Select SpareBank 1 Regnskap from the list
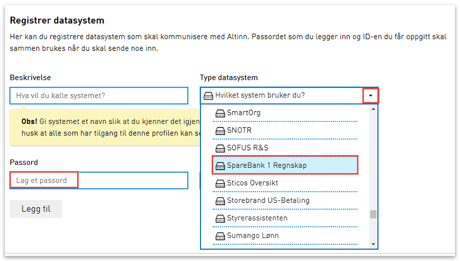460x261 pixels. tap(285, 165)
